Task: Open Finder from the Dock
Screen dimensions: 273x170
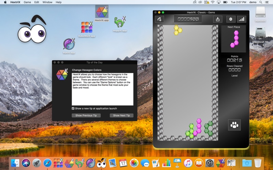Action: pyautogui.click(x=15, y=163)
